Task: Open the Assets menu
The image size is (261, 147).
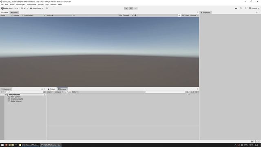Action: pos(12,4)
